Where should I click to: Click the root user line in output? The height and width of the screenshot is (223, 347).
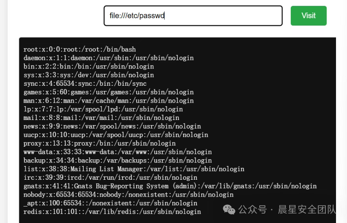click(79, 50)
